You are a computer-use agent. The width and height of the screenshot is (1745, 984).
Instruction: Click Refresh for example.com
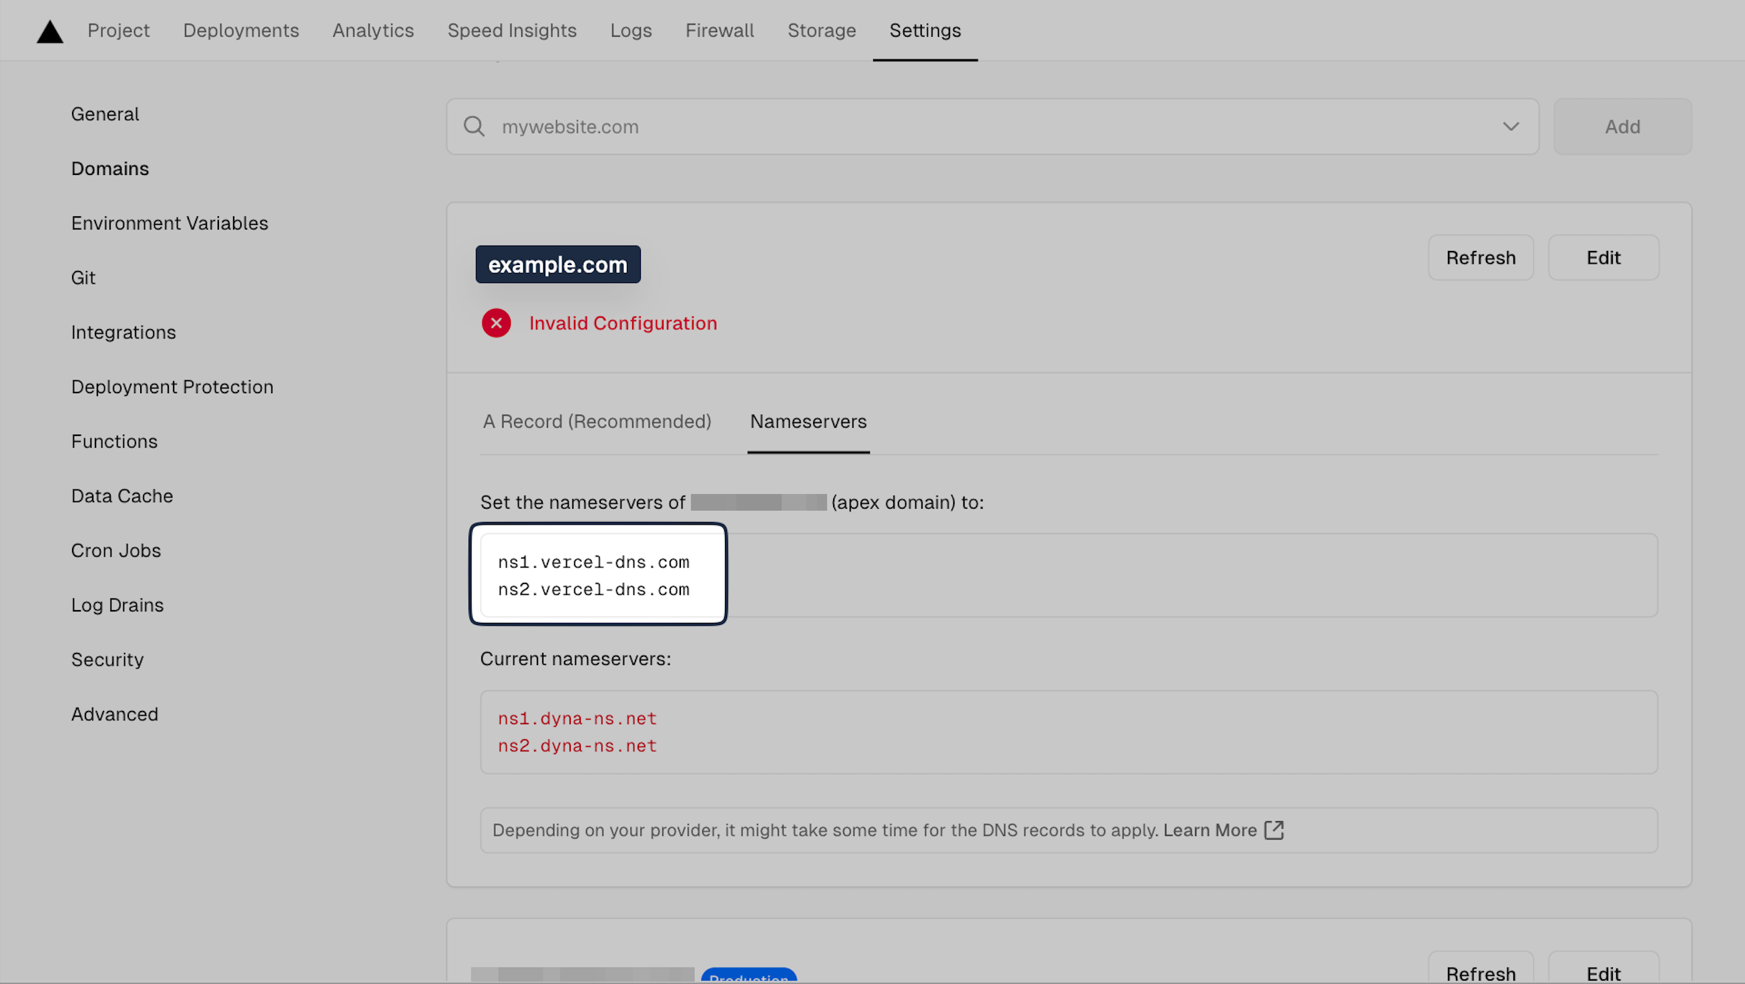(x=1481, y=258)
